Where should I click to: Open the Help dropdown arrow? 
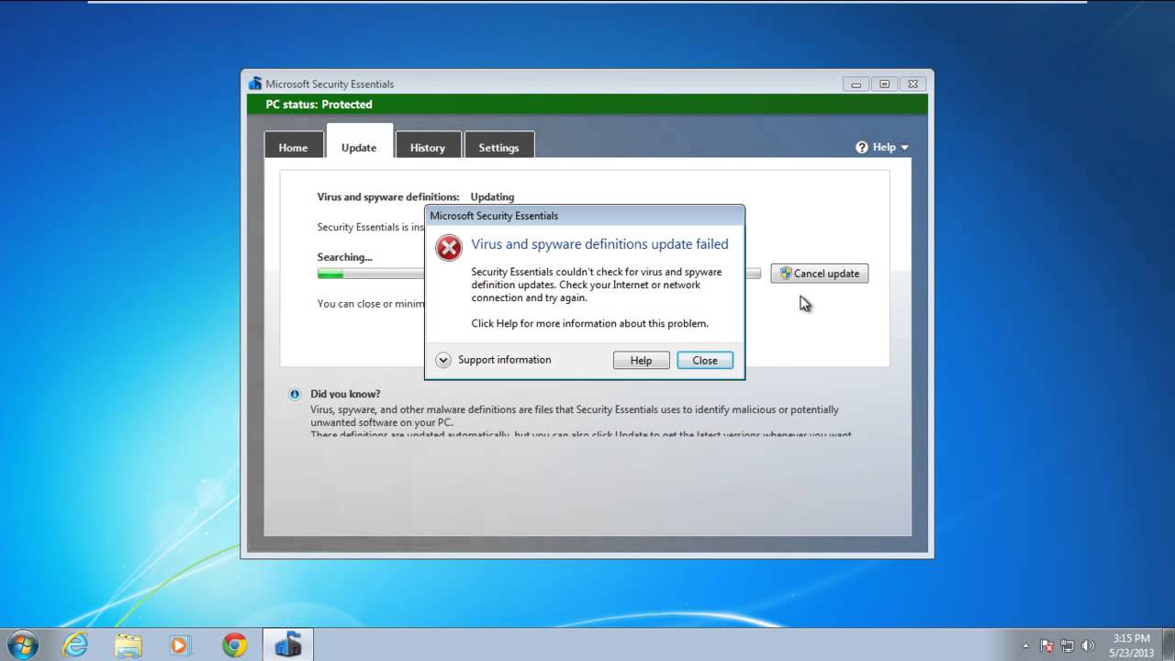(x=904, y=147)
